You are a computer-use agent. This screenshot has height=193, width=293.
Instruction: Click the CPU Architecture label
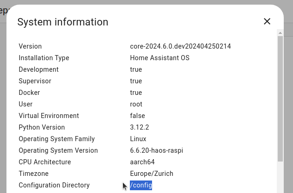pos(45,162)
